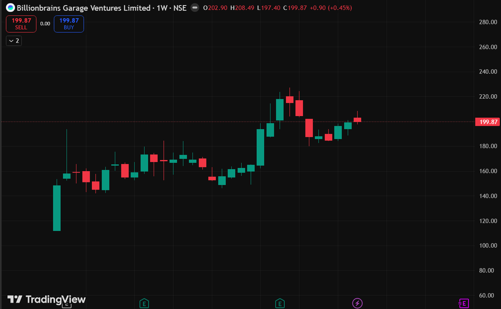
Task: Click the 260.00 price scale label
Action: [x=488, y=47]
